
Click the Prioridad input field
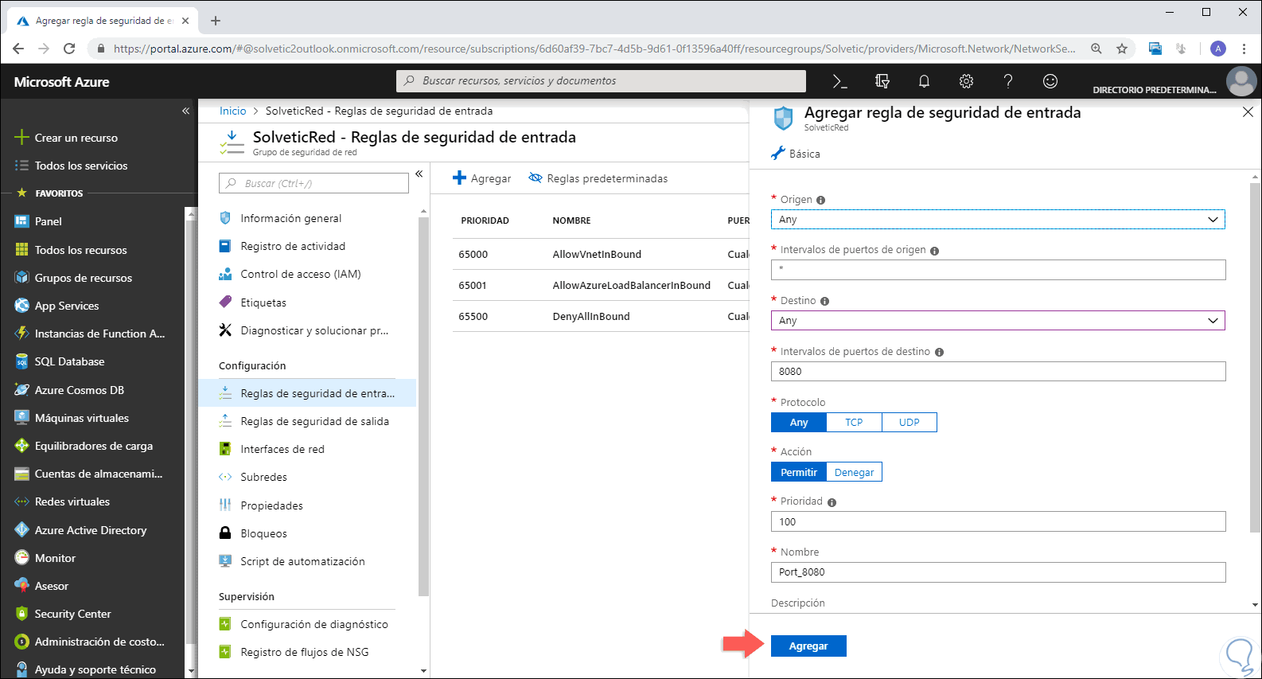pos(998,522)
